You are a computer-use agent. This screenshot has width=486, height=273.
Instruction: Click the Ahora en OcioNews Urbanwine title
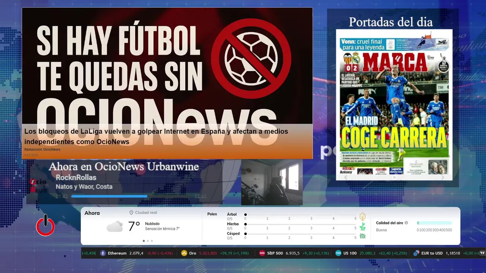pyautogui.click(x=124, y=166)
